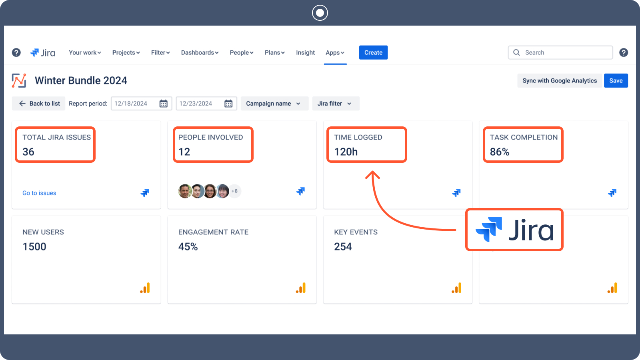Click the 1500 new users value

34,247
